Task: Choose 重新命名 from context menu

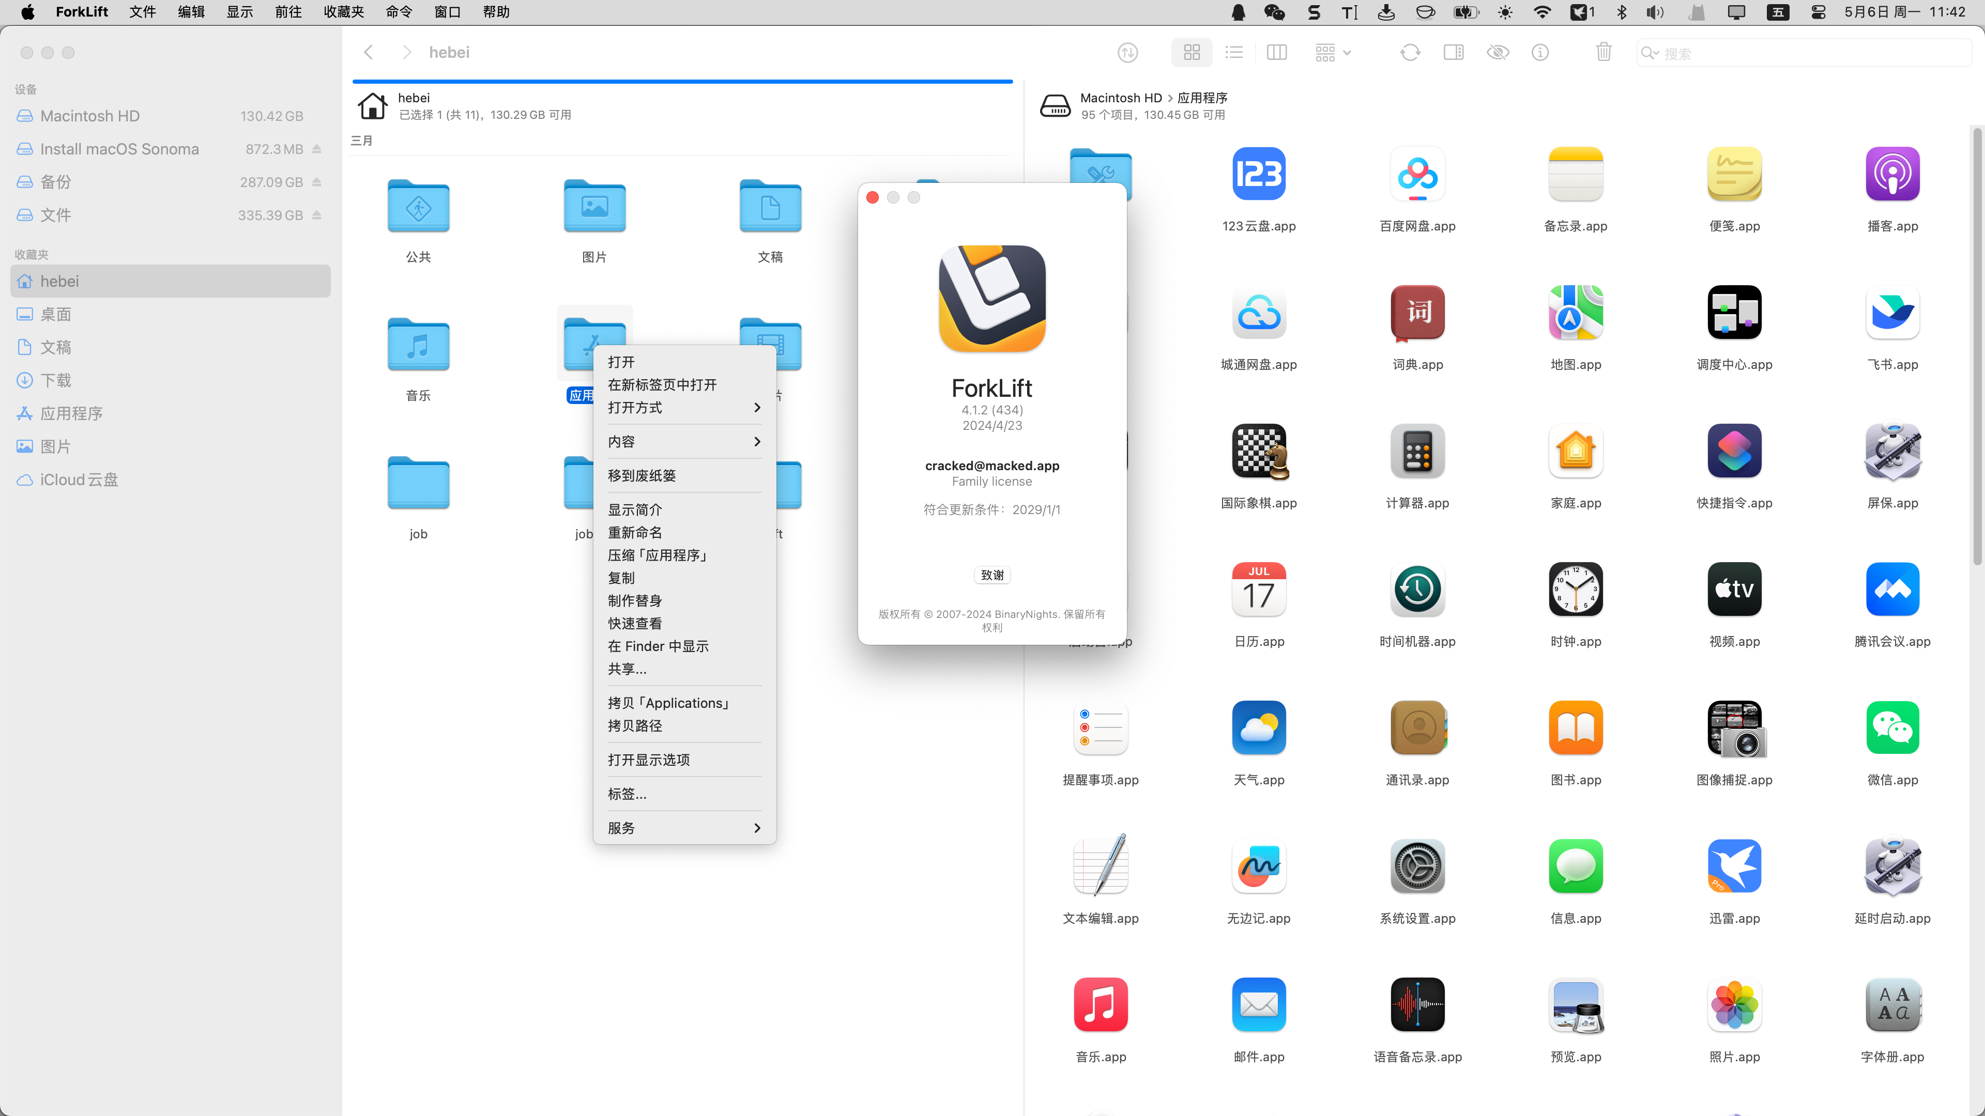Action: [x=635, y=532]
